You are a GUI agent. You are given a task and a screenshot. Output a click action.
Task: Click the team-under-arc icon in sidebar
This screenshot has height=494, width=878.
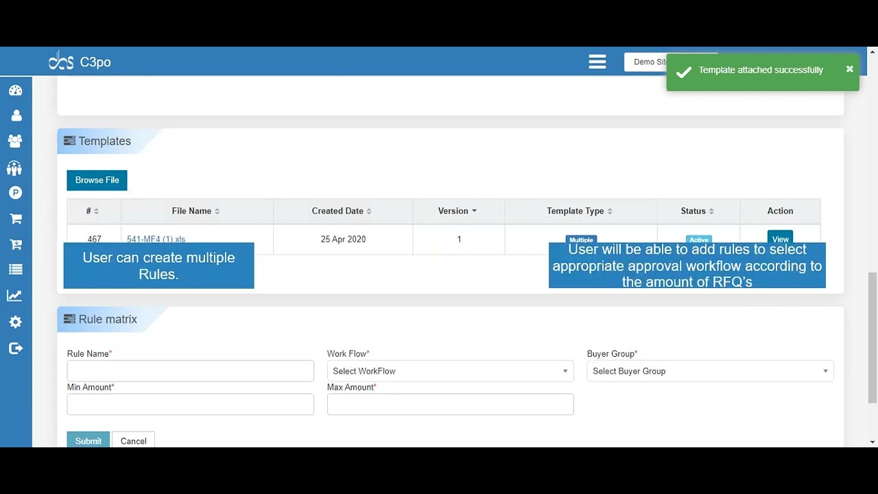click(x=16, y=167)
